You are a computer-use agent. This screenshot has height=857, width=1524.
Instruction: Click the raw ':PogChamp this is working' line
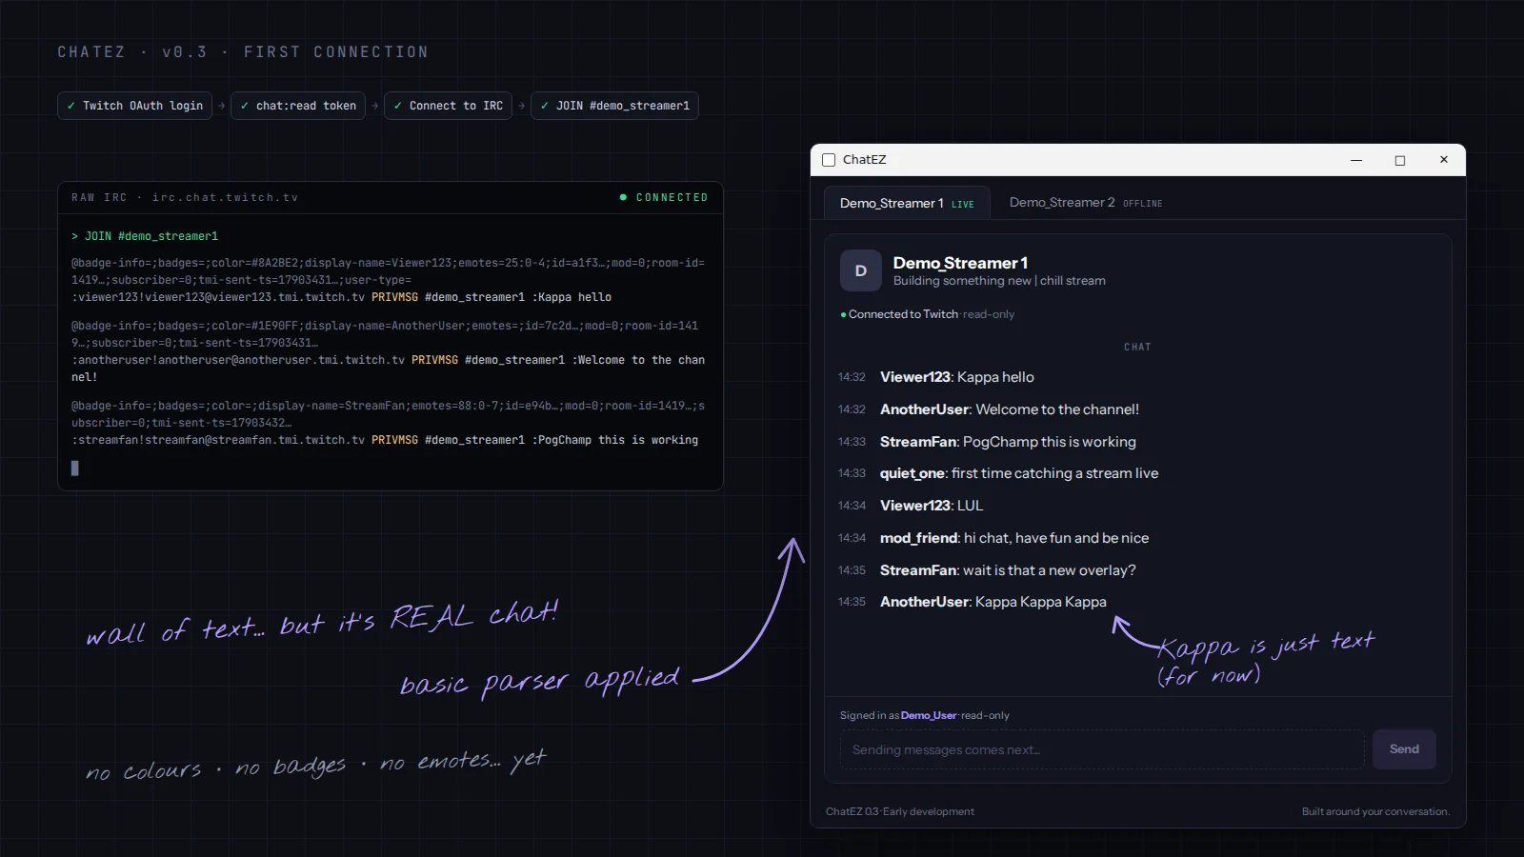385,440
